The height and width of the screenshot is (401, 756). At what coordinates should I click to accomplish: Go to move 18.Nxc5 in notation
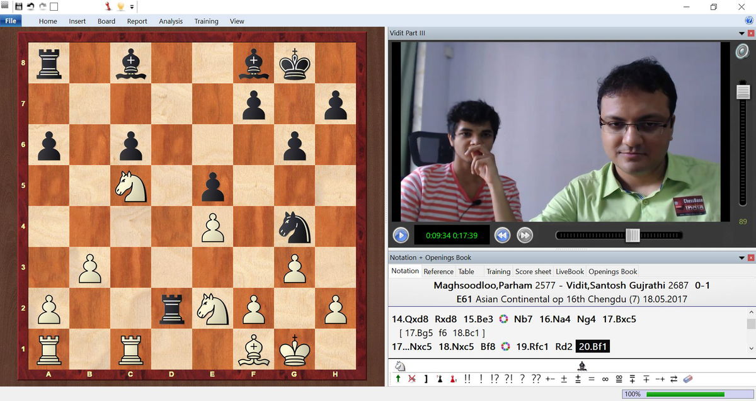(455, 347)
